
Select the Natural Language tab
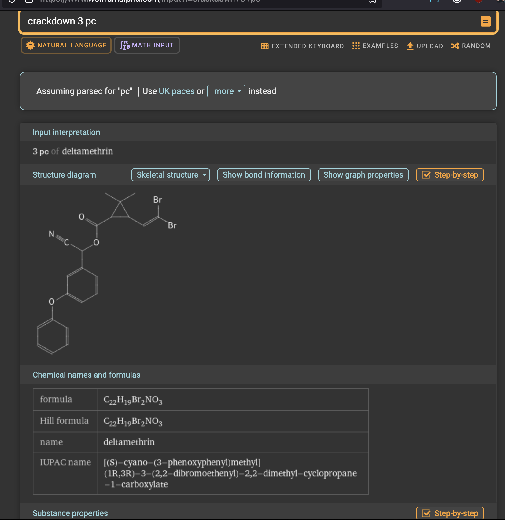click(x=66, y=45)
